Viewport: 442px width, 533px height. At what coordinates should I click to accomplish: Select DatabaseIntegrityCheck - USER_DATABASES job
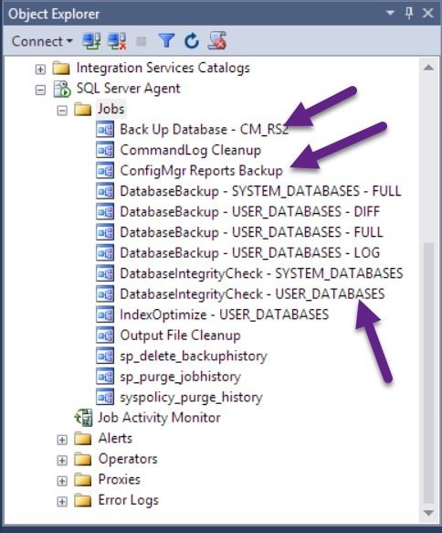point(252,294)
